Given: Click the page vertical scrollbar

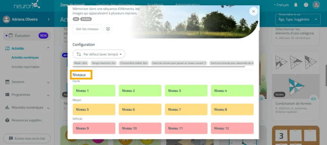Looking at the screenshot, I should [325, 75].
